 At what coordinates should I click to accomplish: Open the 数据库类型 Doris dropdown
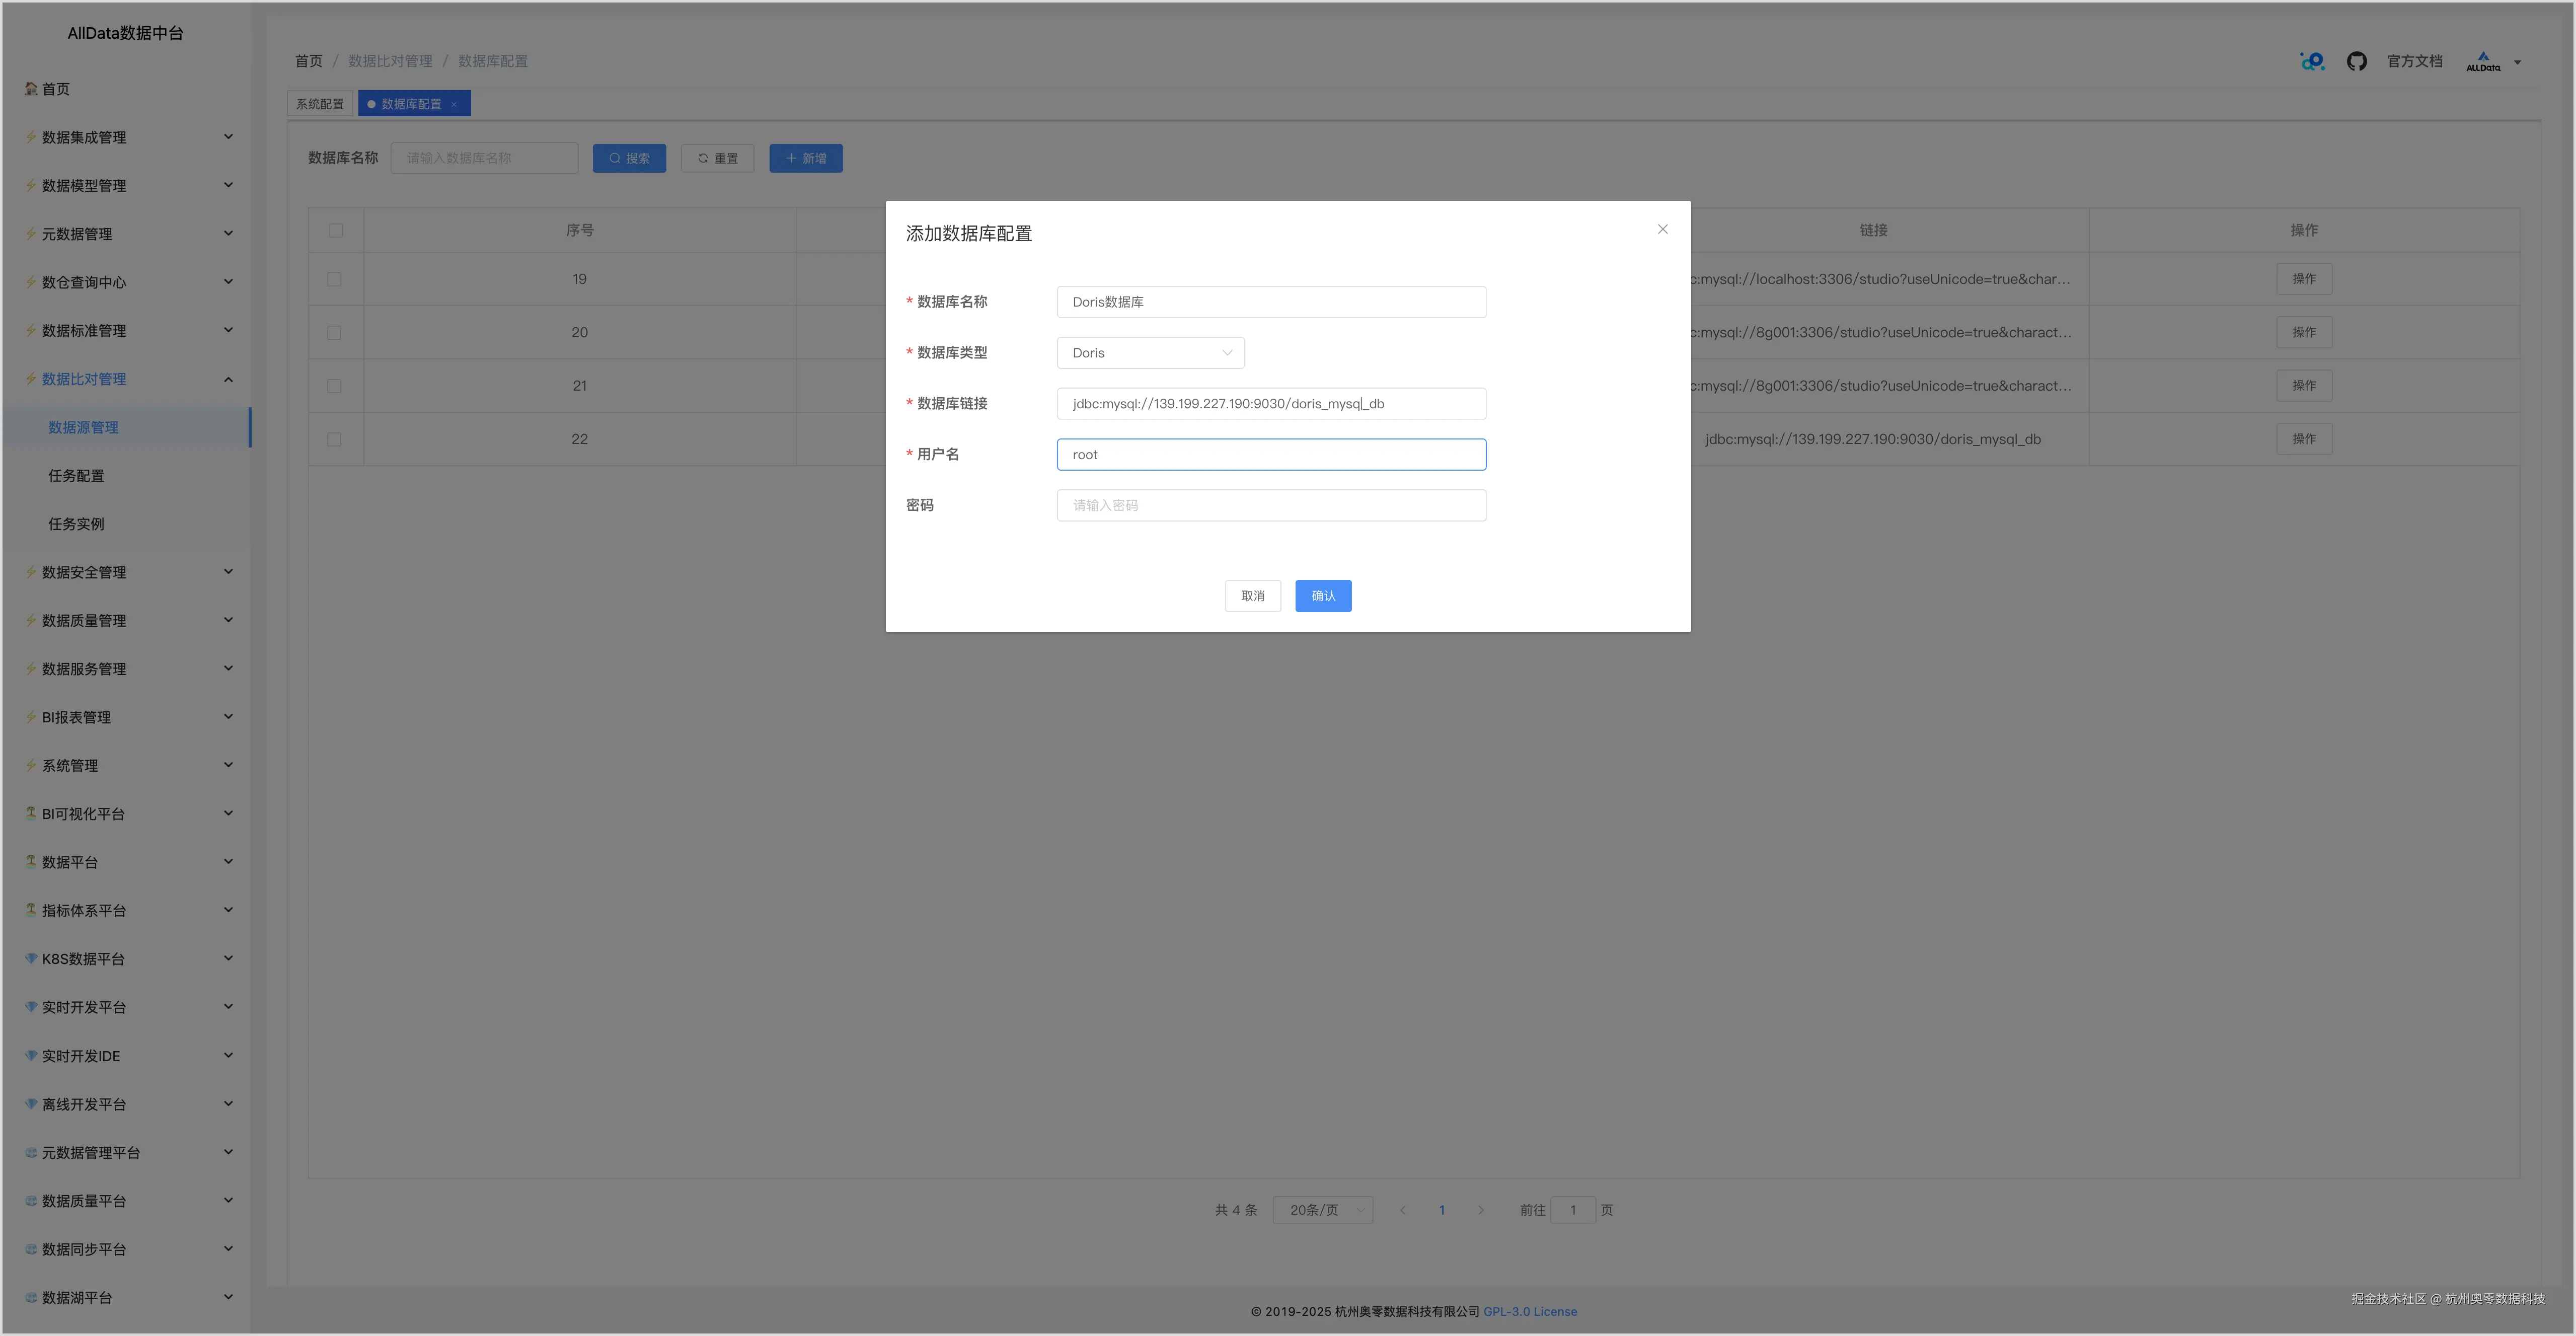(x=1150, y=353)
